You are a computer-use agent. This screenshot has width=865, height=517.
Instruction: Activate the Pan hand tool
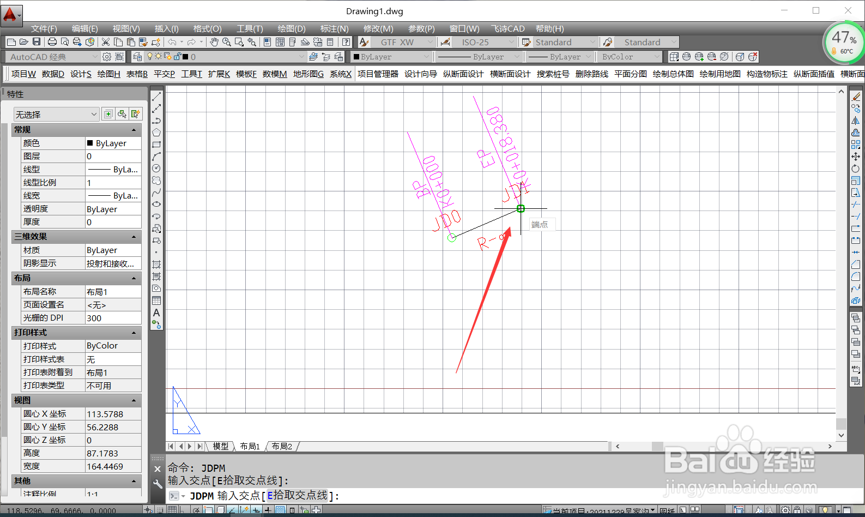pos(214,42)
